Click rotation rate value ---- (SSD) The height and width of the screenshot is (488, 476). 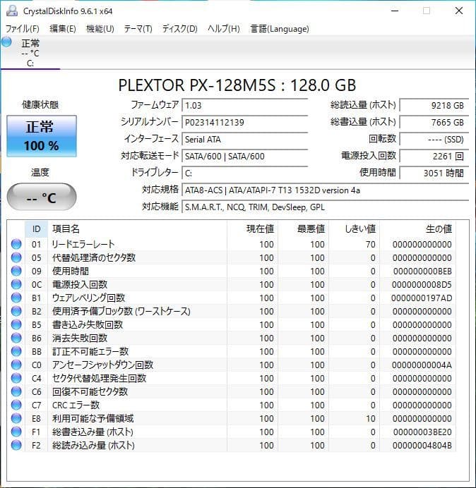pyautogui.click(x=434, y=139)
